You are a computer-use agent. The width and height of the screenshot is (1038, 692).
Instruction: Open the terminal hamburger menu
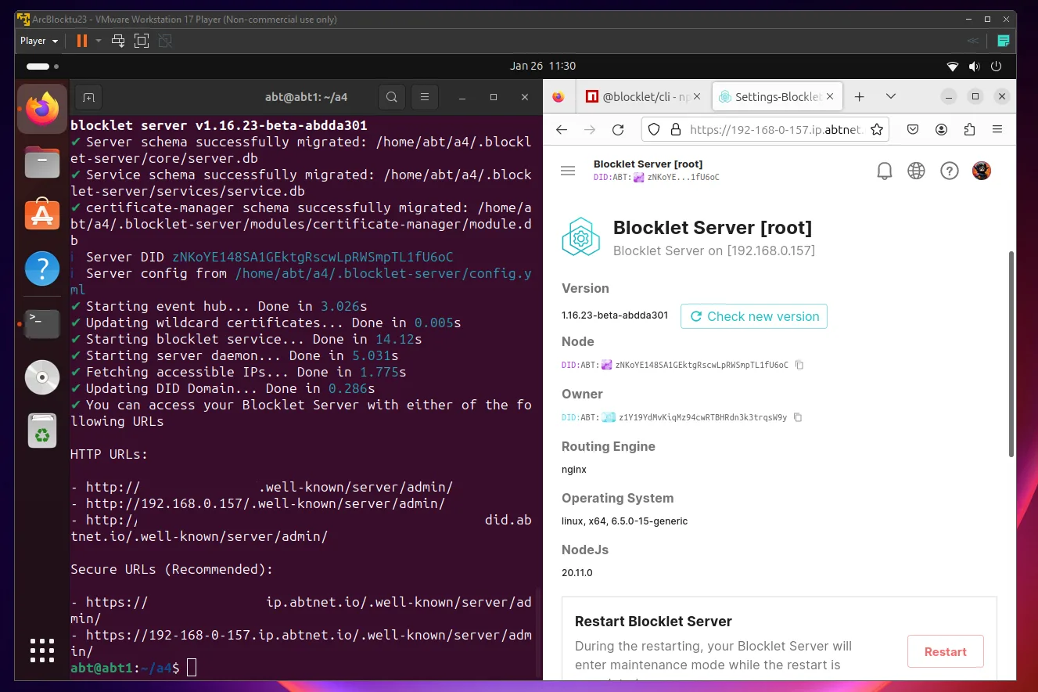point(425,97)
